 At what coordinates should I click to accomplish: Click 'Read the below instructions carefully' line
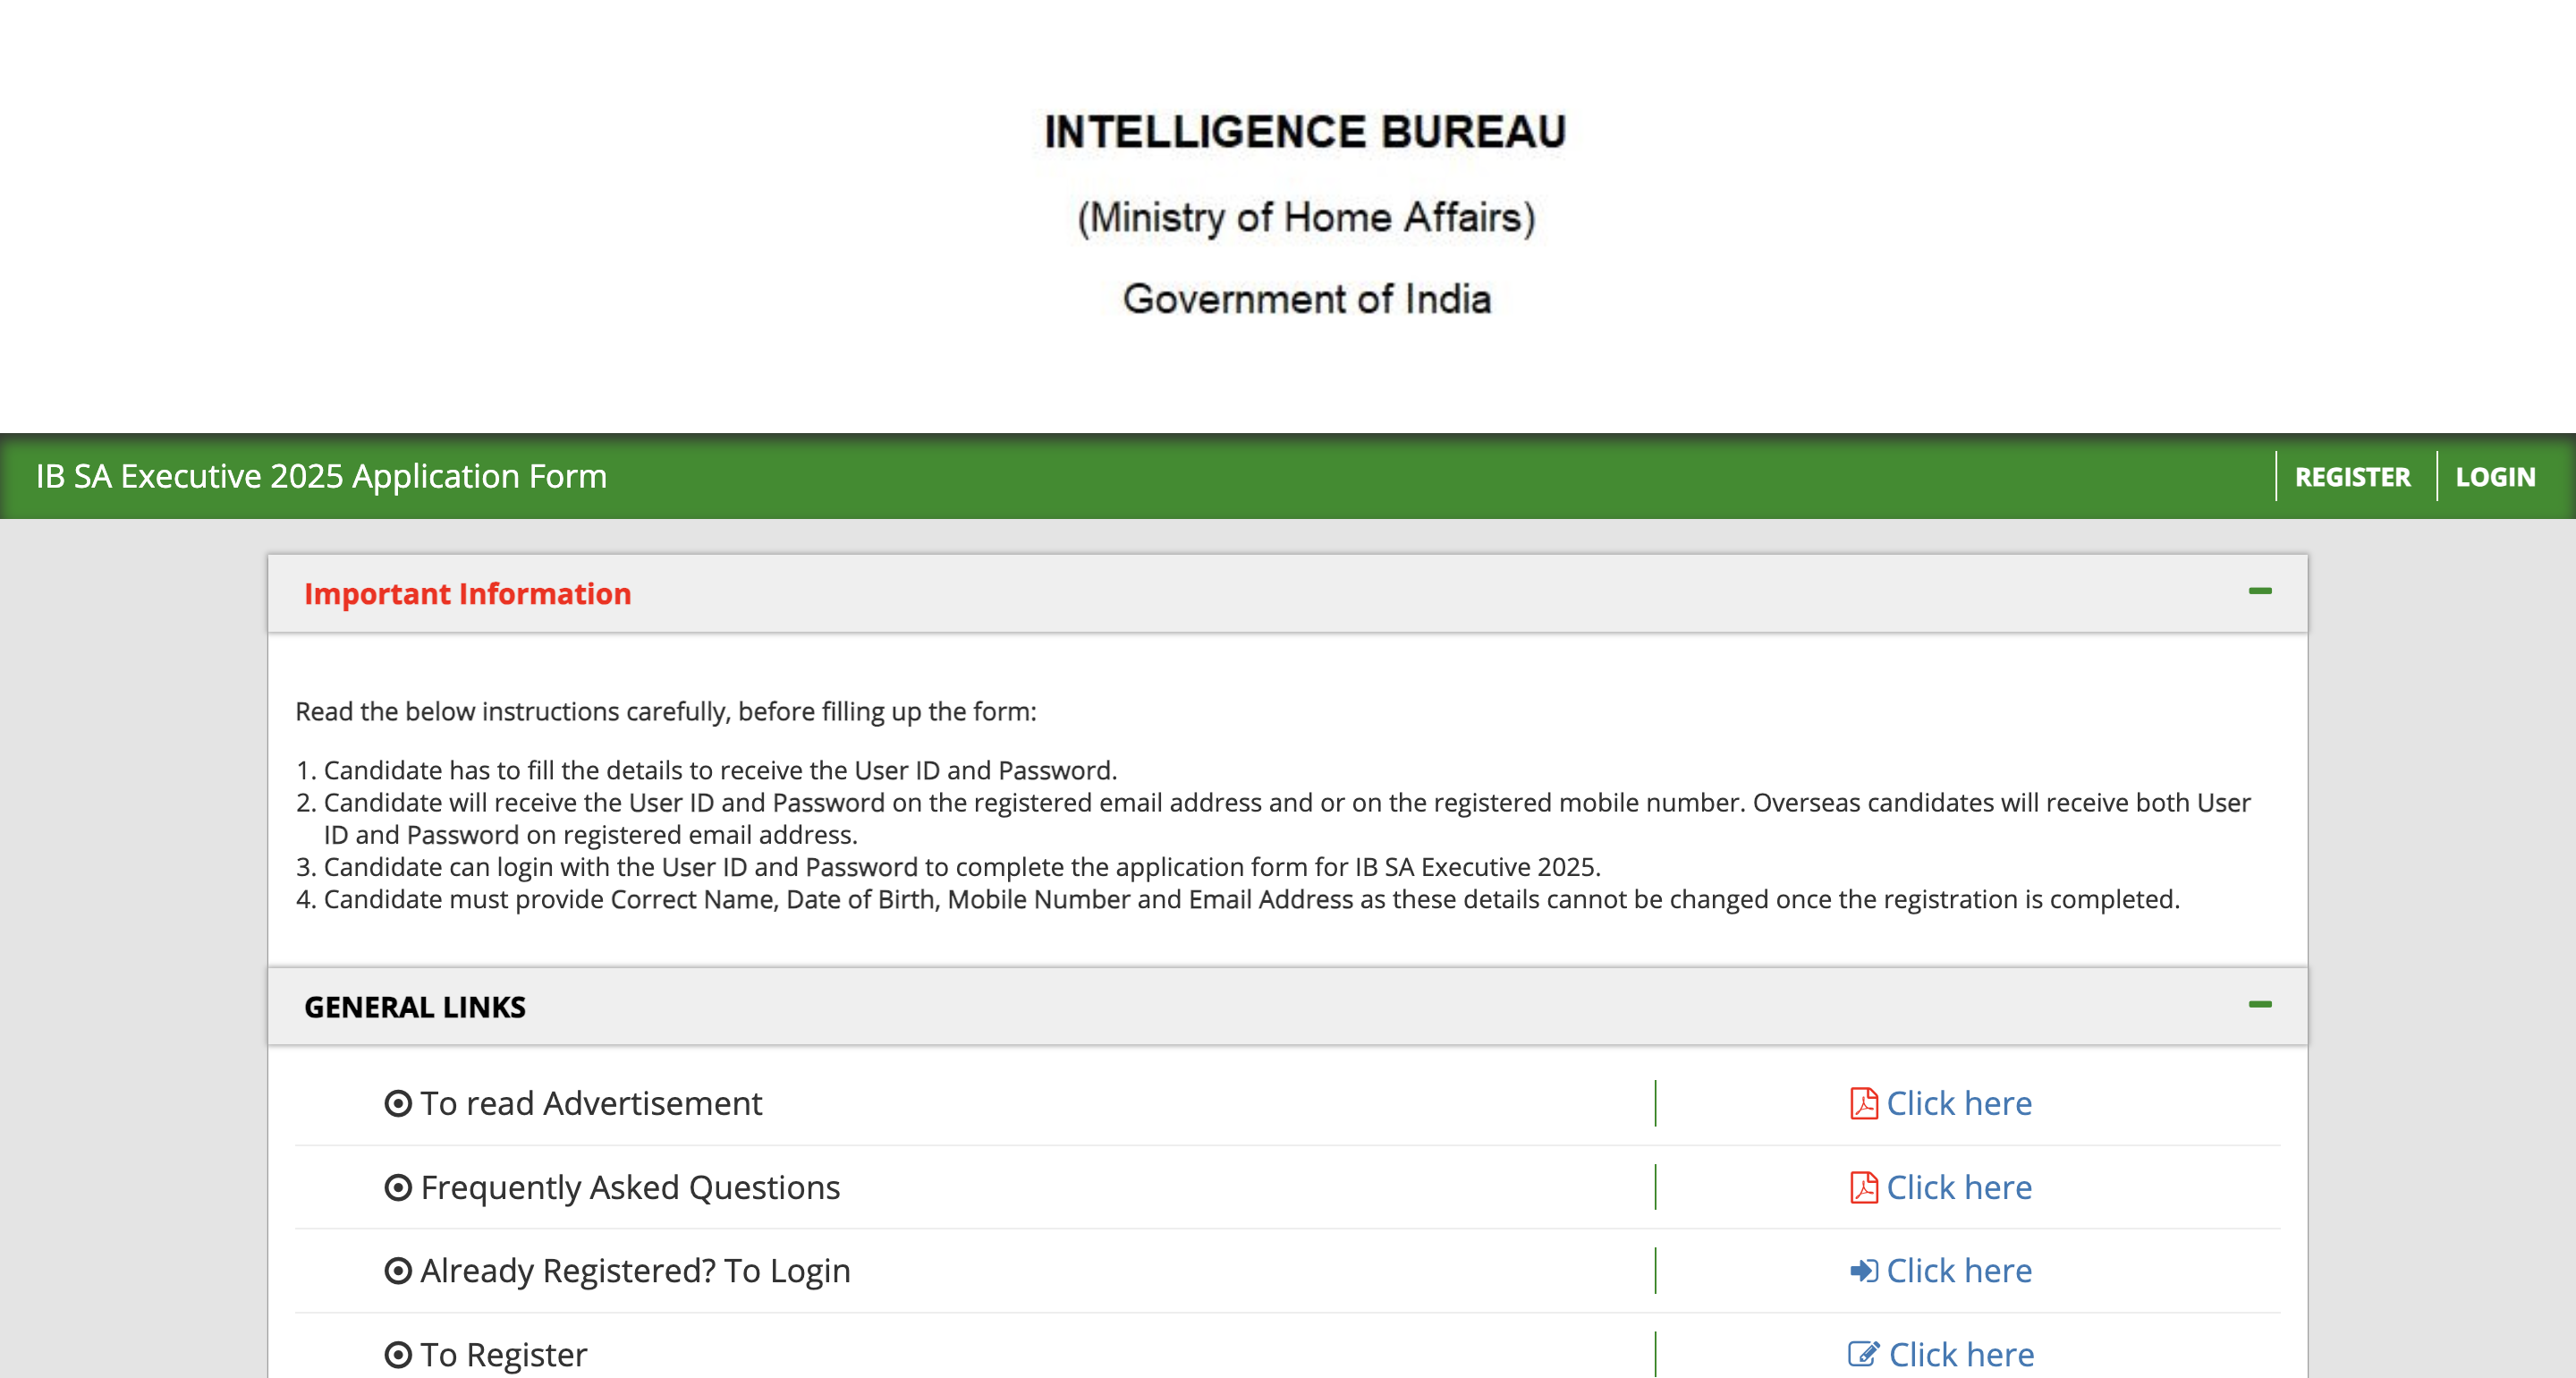pyautogui.click(x=666, y=711)
